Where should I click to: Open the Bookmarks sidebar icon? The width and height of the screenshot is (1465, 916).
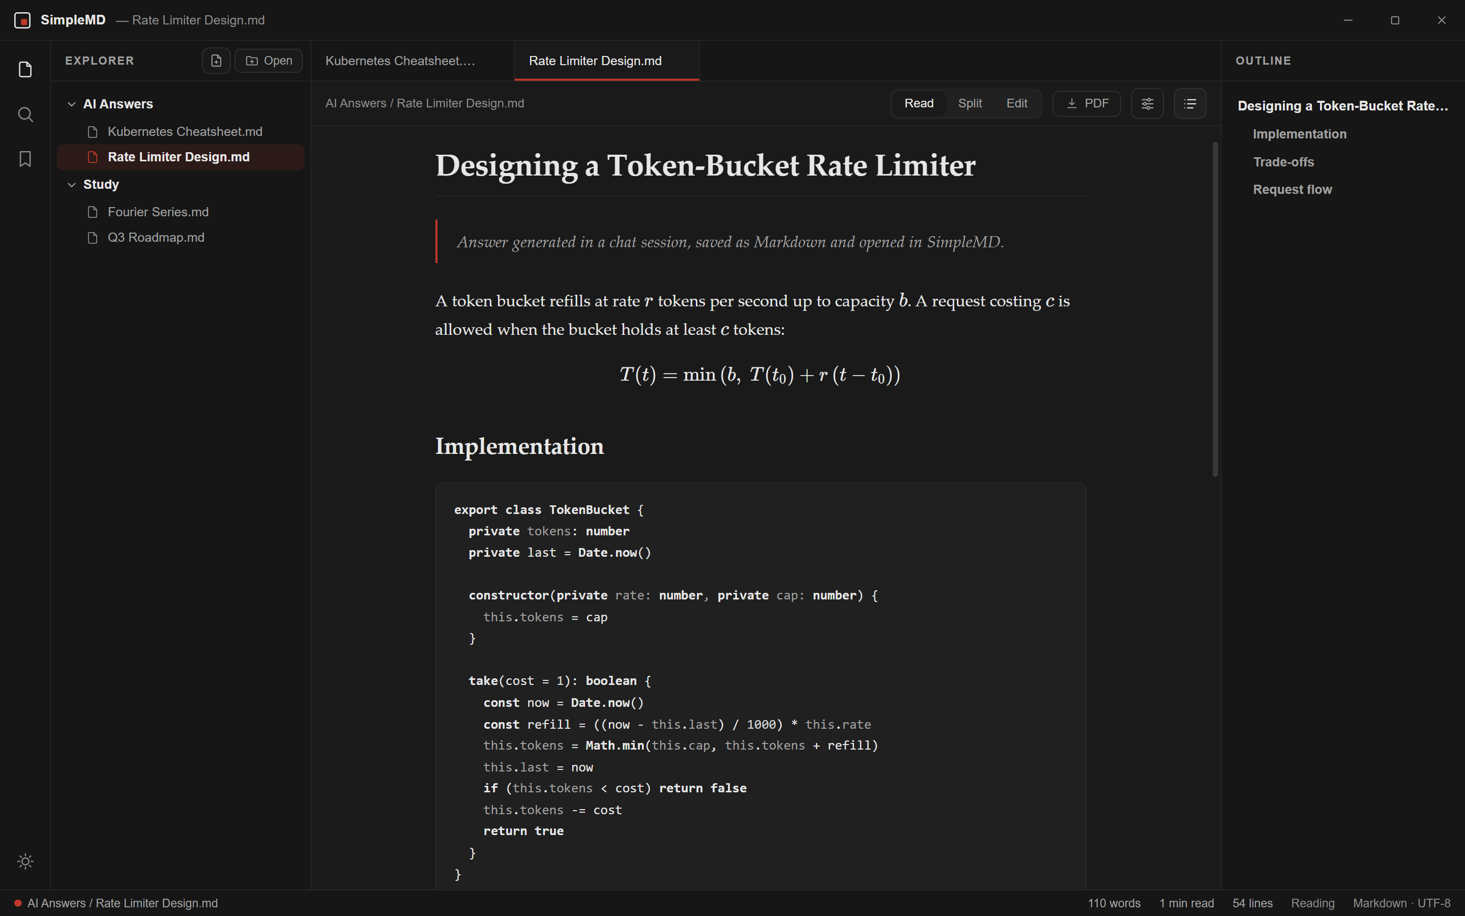tap(25, 159)
